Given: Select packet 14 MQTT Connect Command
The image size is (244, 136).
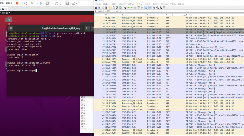Looking at the screenshot, I should point(169,38).
